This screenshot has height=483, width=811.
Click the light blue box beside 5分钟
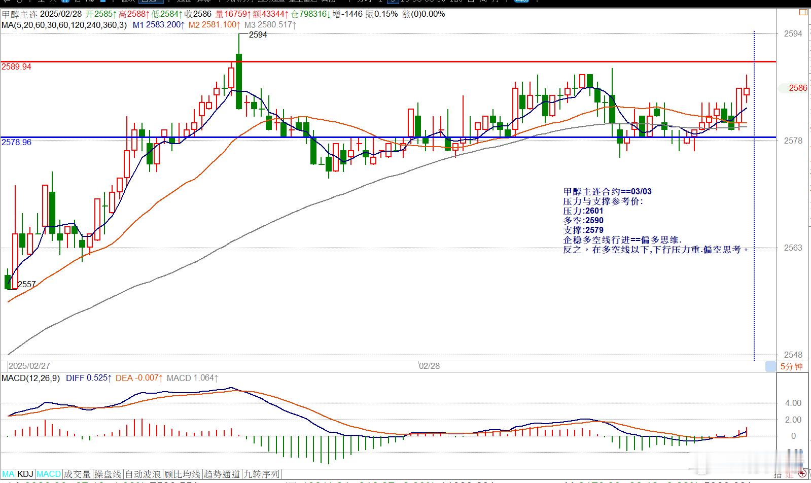771,366
